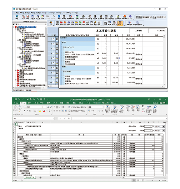Select Excel's Find & Select magnifier icon
This screenshot has height=189, width=180.
point(155,107)
